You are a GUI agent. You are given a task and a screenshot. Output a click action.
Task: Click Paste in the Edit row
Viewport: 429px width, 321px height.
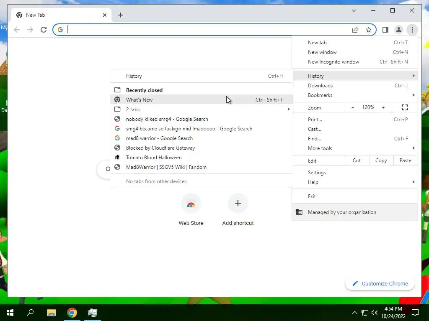405,160
